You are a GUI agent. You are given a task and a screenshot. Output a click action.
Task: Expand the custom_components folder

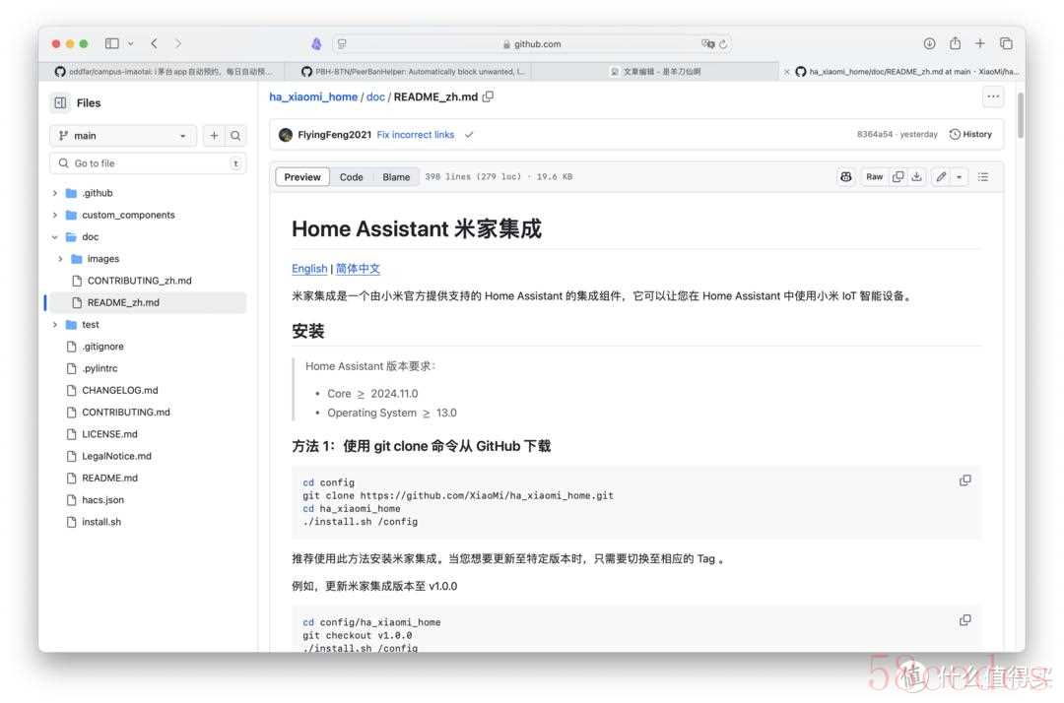(x=55, y=215)
